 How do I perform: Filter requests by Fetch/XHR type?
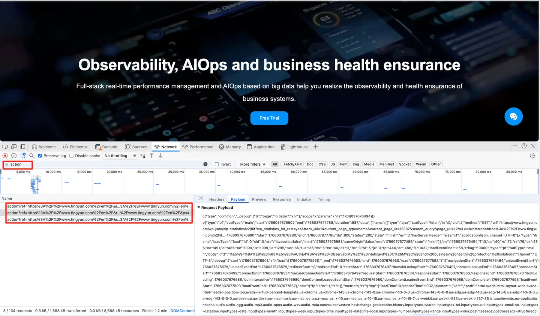(x=292, y=164)
